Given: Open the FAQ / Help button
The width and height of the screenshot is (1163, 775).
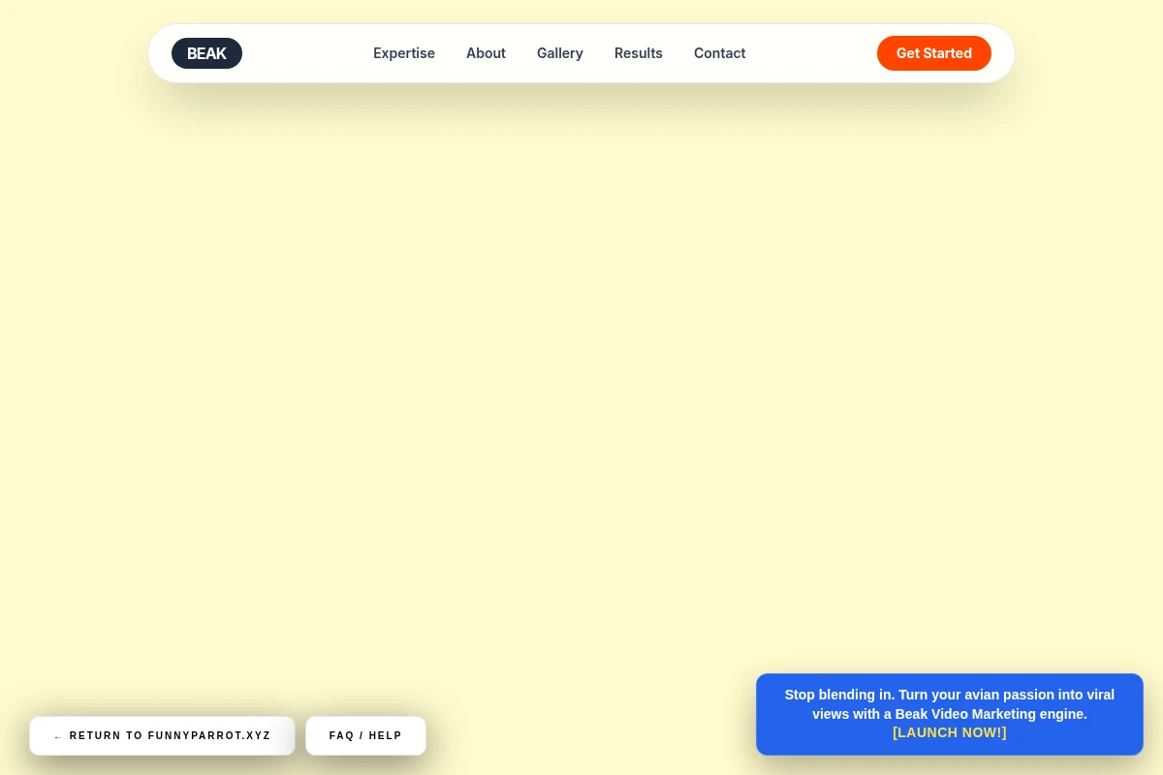Looking at the screenshot, I should pyautogui.click(x=365, y=736).
